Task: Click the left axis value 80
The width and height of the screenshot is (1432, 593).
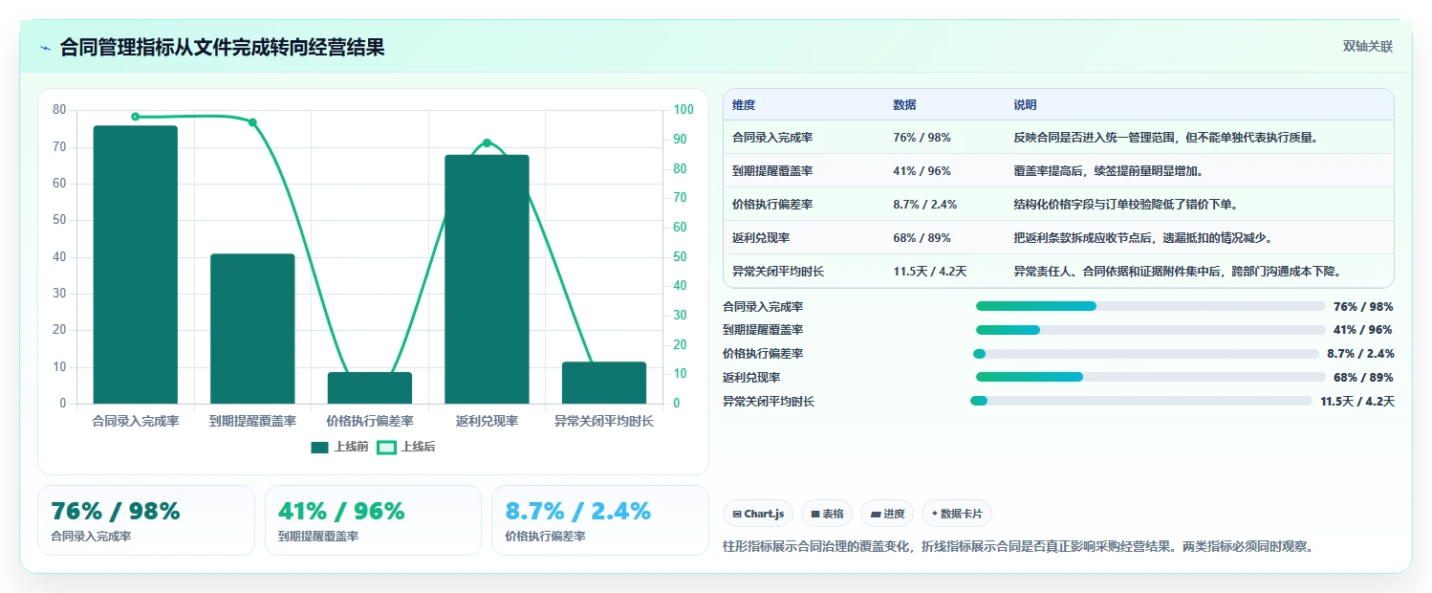Action: [59, 110]
